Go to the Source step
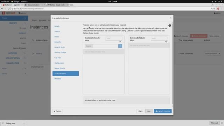Viewport: 224px width, 126px height. 57,31
